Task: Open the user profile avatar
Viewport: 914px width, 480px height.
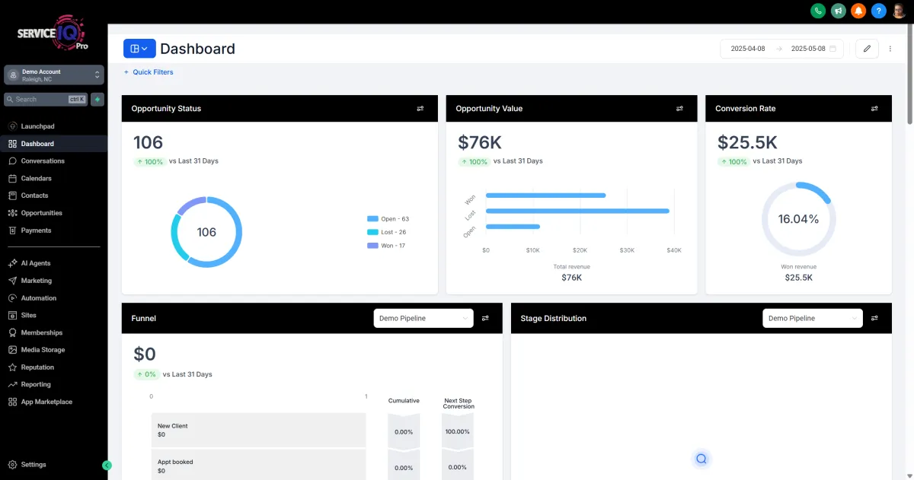Action: coord(900,11)
